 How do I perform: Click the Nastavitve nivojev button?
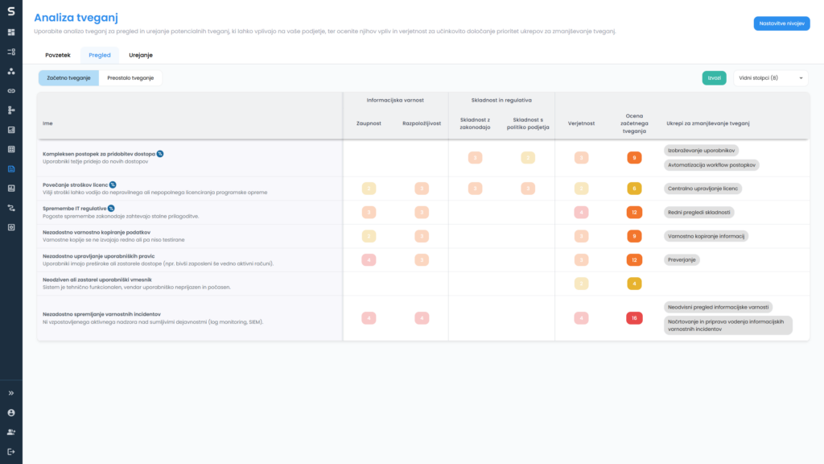781,23
